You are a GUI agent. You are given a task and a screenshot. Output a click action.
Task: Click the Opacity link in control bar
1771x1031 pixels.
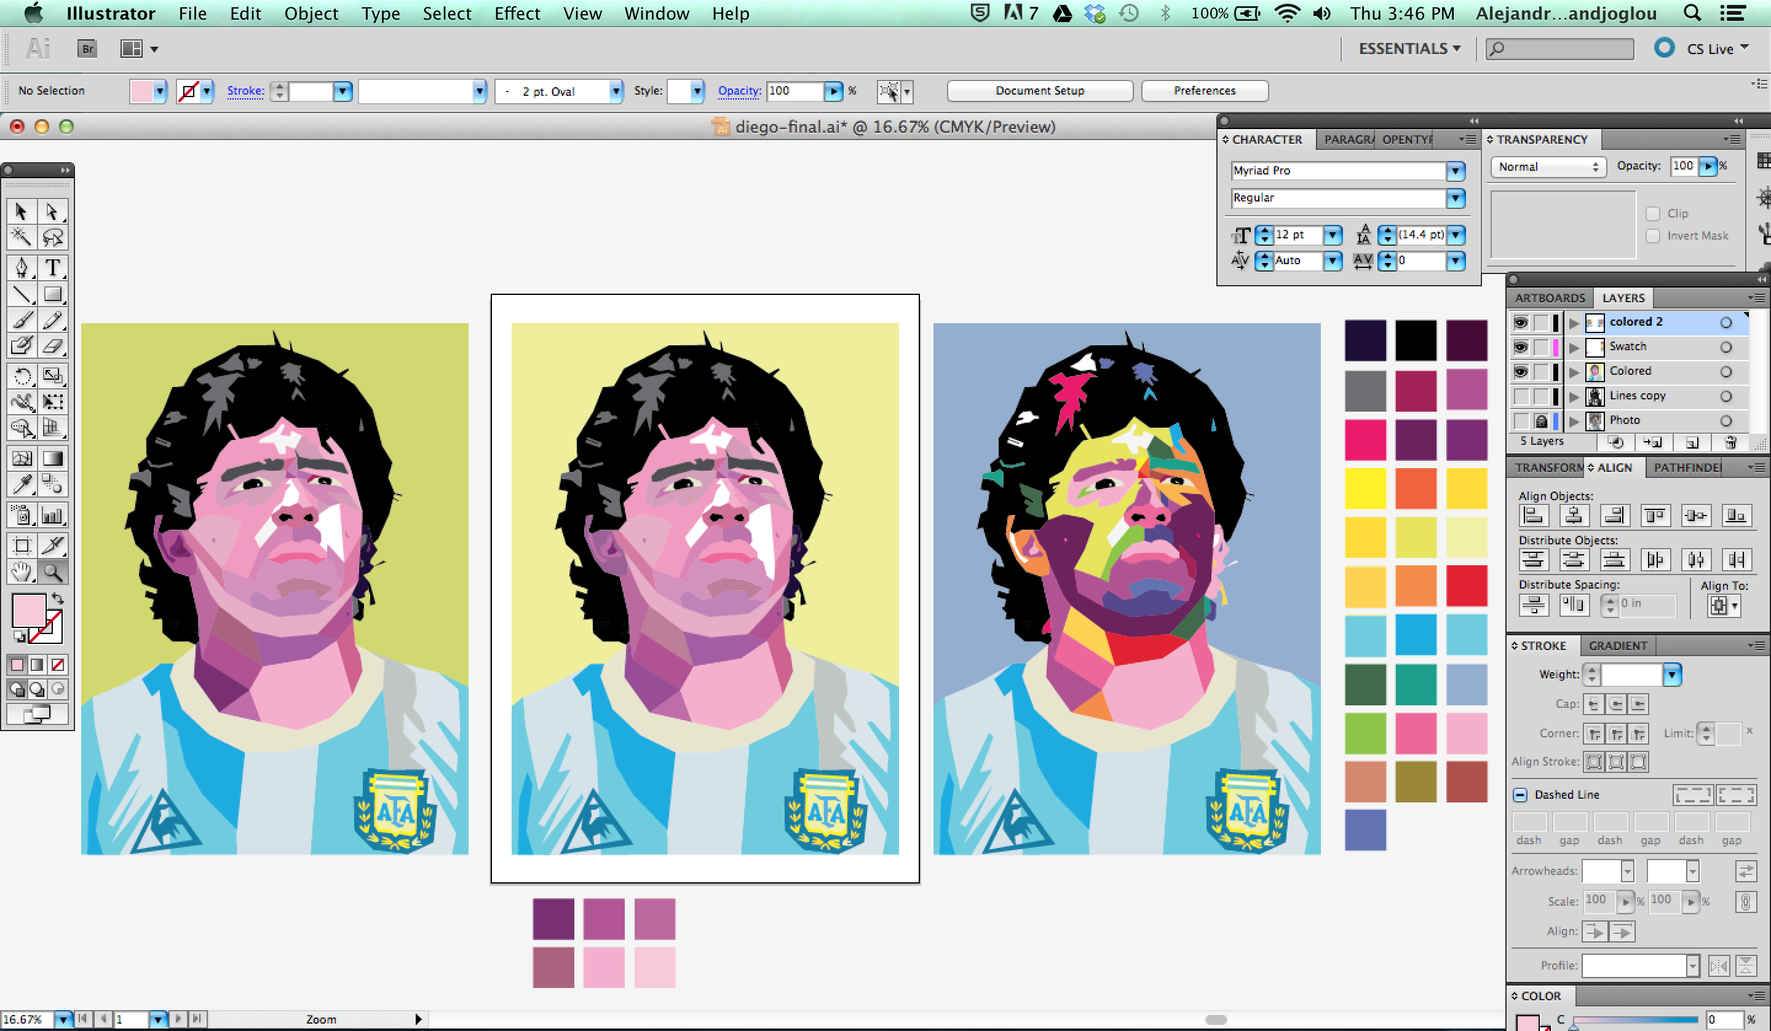click(739, 90)
